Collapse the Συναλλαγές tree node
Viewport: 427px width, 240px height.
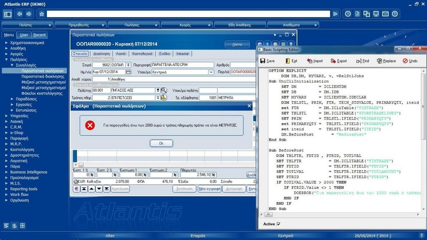point(12,65)
